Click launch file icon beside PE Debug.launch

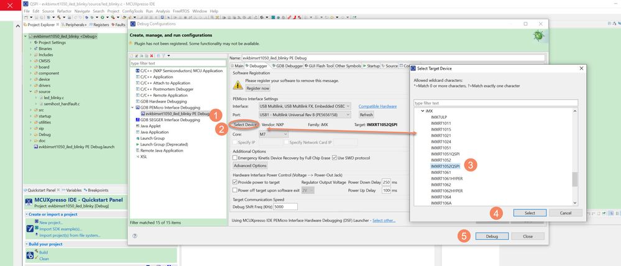35,147
